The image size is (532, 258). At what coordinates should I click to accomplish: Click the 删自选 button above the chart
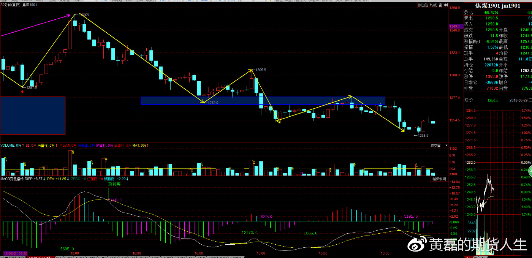pyautogui.click(x=423, y=5)
